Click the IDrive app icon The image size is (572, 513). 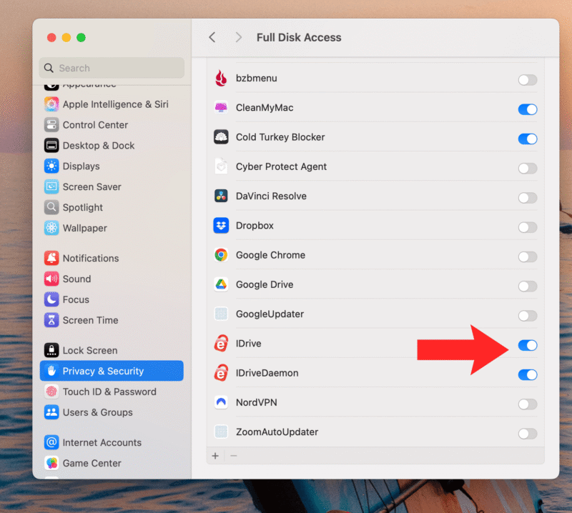[x=221, y=344]
